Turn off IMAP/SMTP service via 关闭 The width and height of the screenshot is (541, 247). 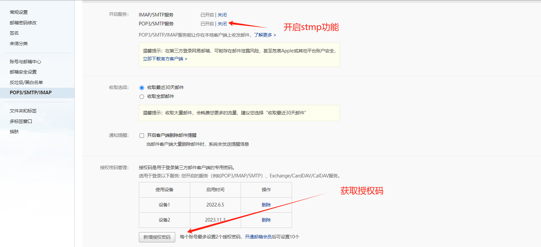coord(222,15)
